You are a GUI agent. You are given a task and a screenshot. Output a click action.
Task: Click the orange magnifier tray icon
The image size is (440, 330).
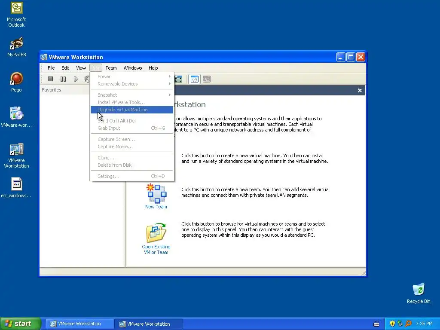click(408, 324)
